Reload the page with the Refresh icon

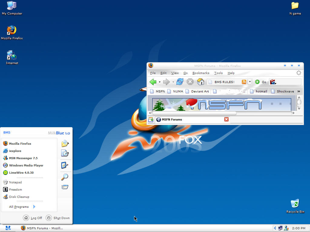pyautogui.click(x=180, y=82)
